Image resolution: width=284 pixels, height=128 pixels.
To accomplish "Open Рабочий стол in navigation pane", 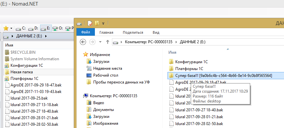I will (x=106, y=75).
